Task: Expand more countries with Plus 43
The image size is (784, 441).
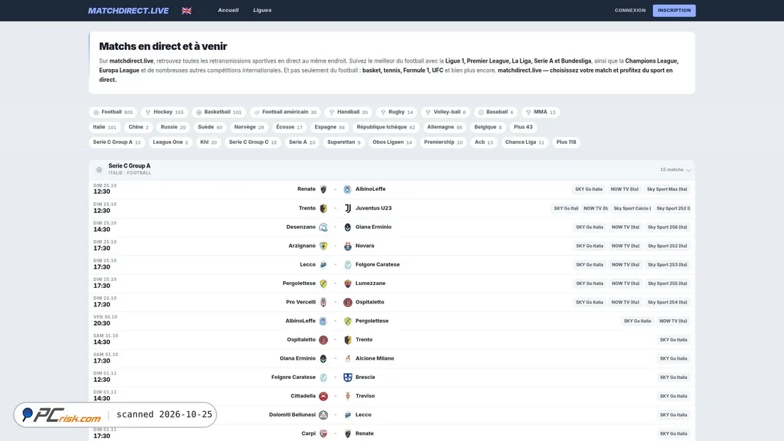Action: pyautogui.click(x=523, y=127)
